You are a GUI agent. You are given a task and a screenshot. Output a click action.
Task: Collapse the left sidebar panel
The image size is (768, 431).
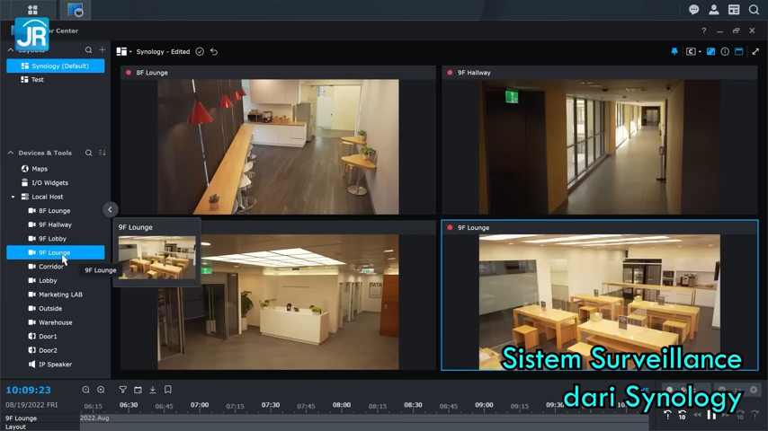point(110,209)
